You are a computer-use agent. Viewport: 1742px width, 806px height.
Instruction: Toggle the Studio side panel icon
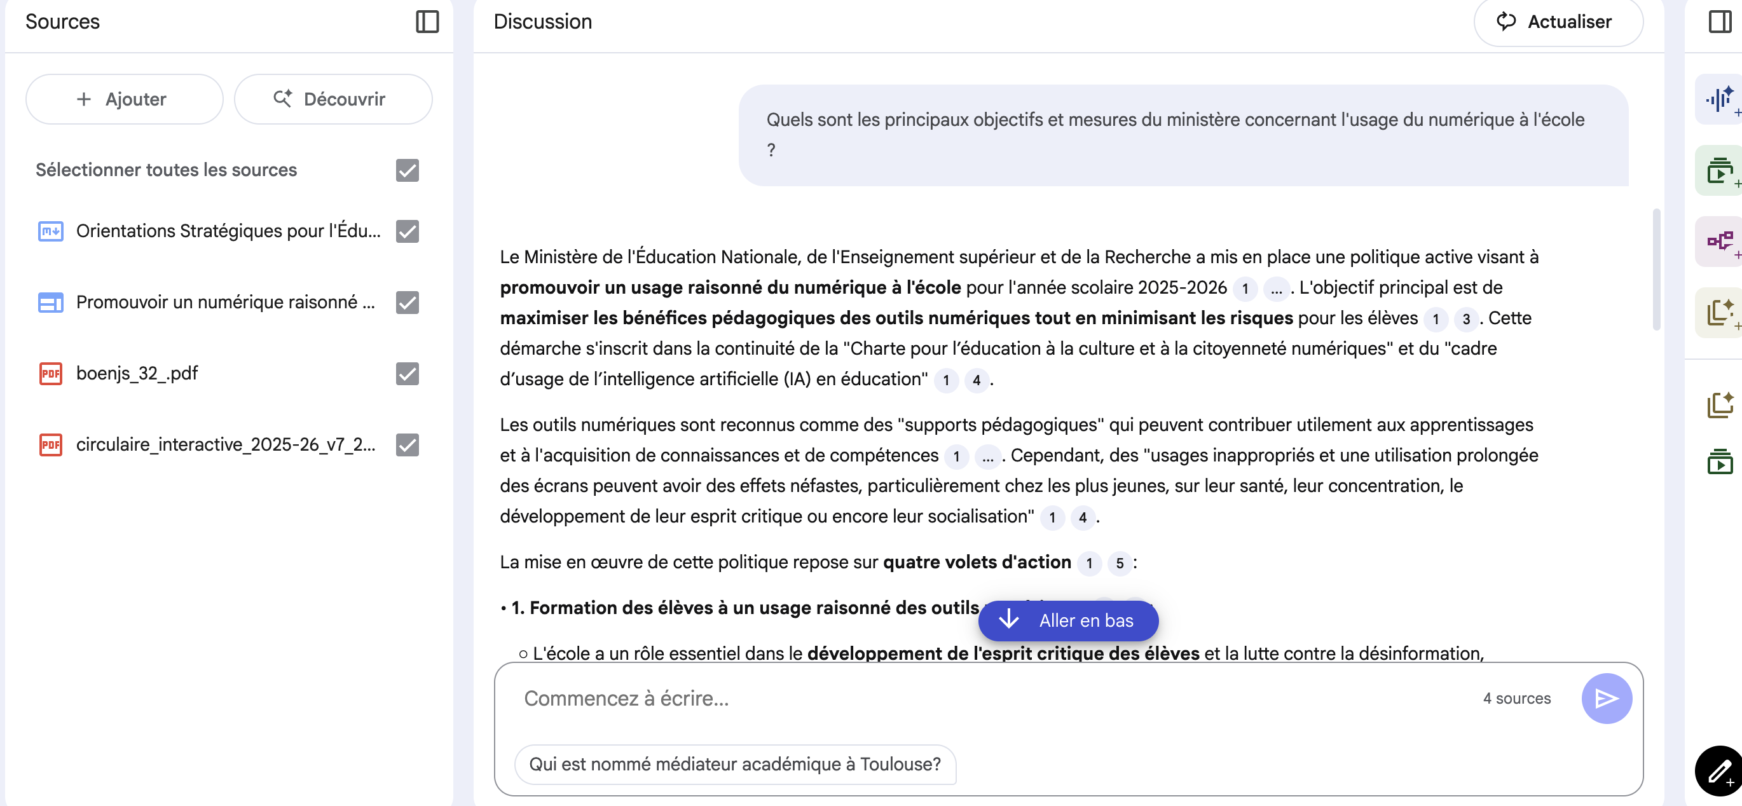tap(1720, 22)
